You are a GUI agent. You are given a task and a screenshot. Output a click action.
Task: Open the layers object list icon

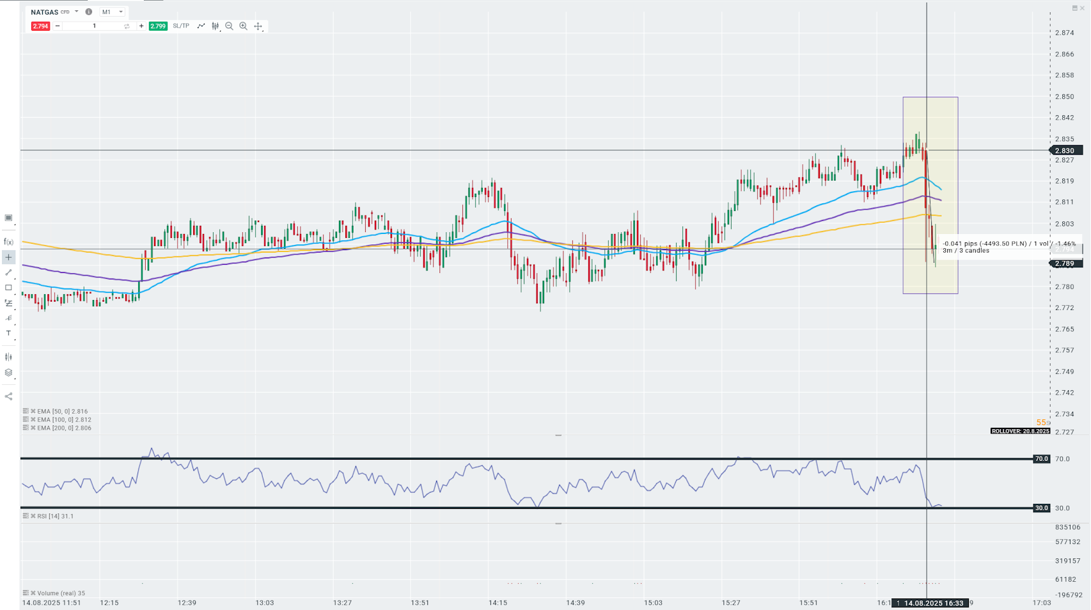tap(8, 373)
